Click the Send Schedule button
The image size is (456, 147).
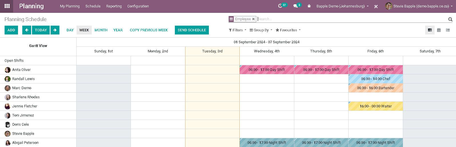[x=192, y=30]
